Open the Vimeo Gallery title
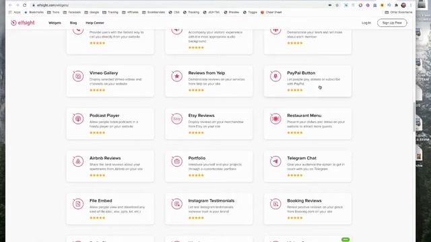 [104, 73]
